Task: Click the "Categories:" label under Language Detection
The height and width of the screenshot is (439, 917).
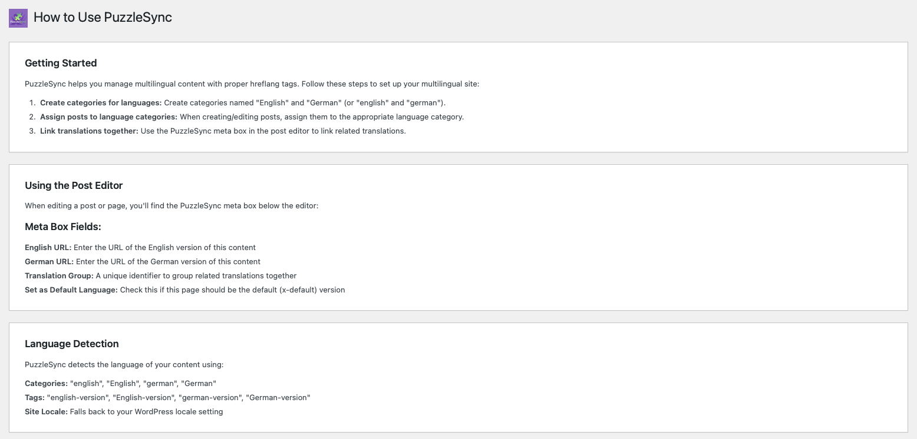Action: click(x=46, y=384)
